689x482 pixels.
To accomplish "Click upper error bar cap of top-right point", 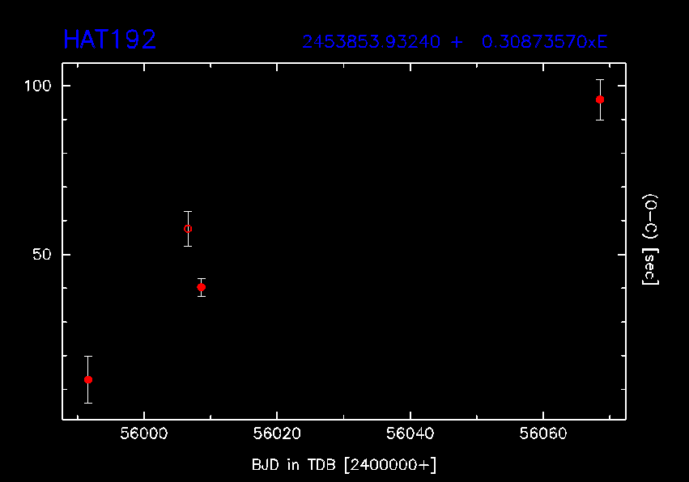I will coord(600,80).
